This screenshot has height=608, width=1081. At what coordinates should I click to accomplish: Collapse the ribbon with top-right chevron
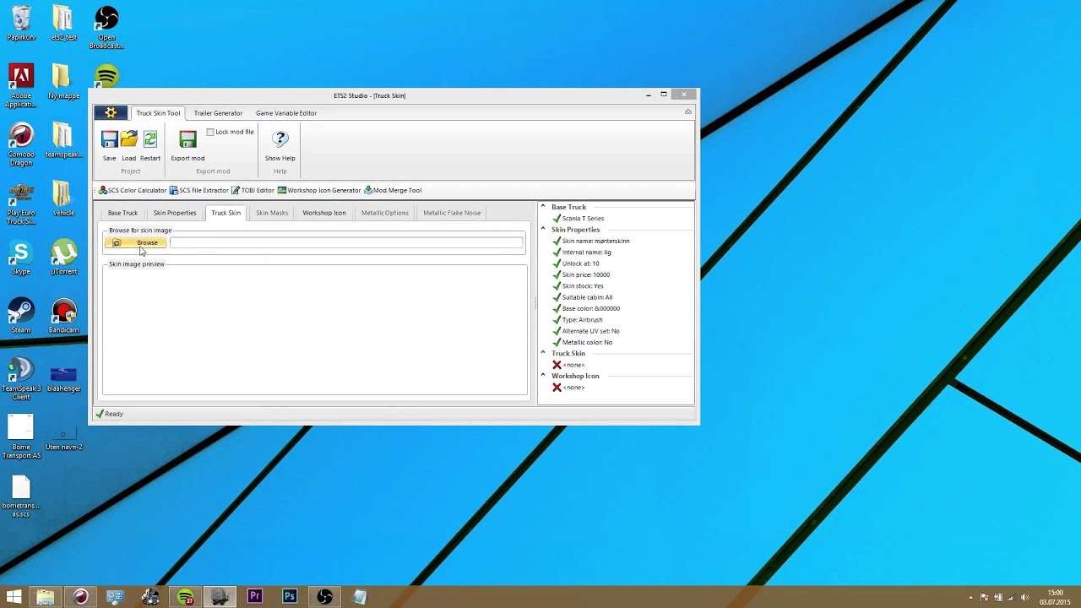(687, 112)
